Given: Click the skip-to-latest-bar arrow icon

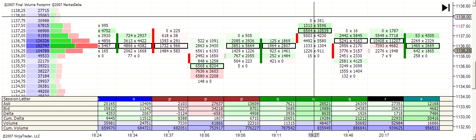Looking at the screenshot, I should [445, 7].
